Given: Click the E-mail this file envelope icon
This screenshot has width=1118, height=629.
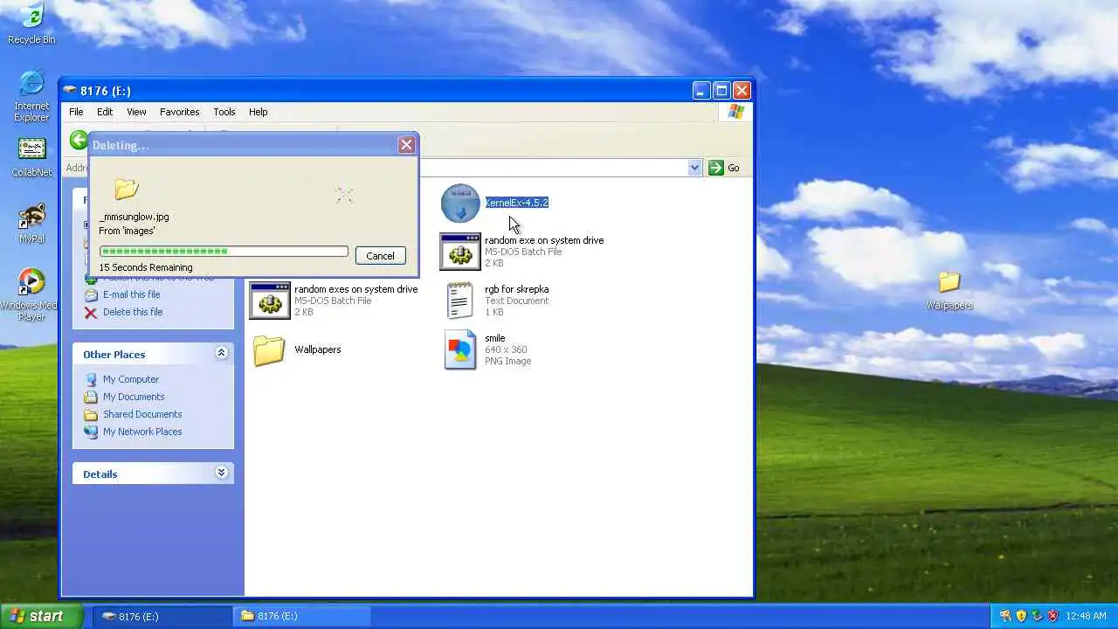Looking at the screenshot, I should [x=91, y=294].
